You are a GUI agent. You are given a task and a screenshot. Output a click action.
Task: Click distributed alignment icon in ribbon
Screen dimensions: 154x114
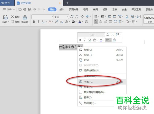(115, 22)
